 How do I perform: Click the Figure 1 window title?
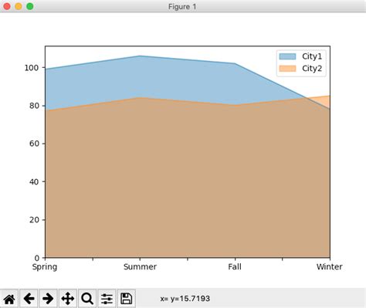[x=182, y=7]
